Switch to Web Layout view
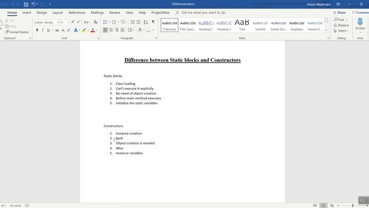Viewport: 369px width, 208px height. (x=332, y=206)
